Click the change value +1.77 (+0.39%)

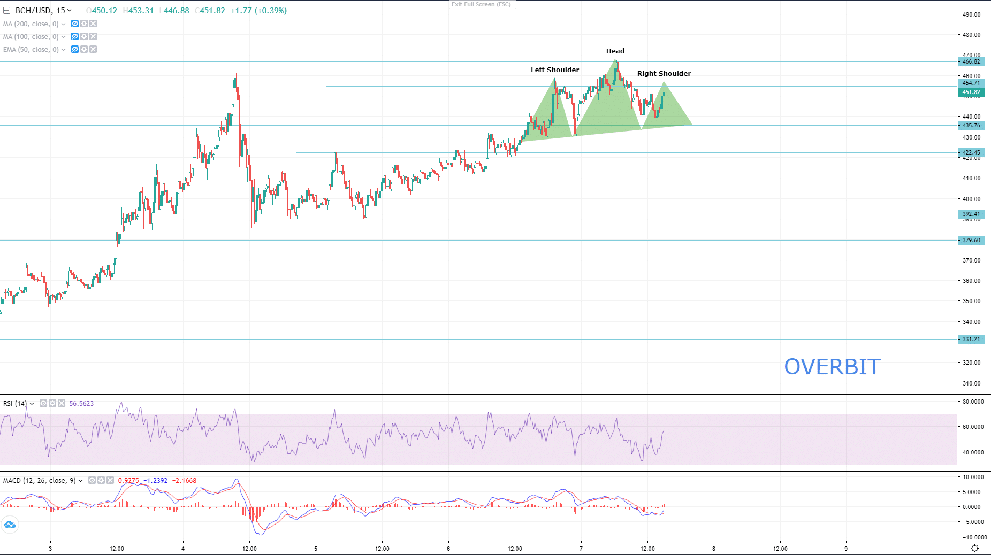click(258, 11)
